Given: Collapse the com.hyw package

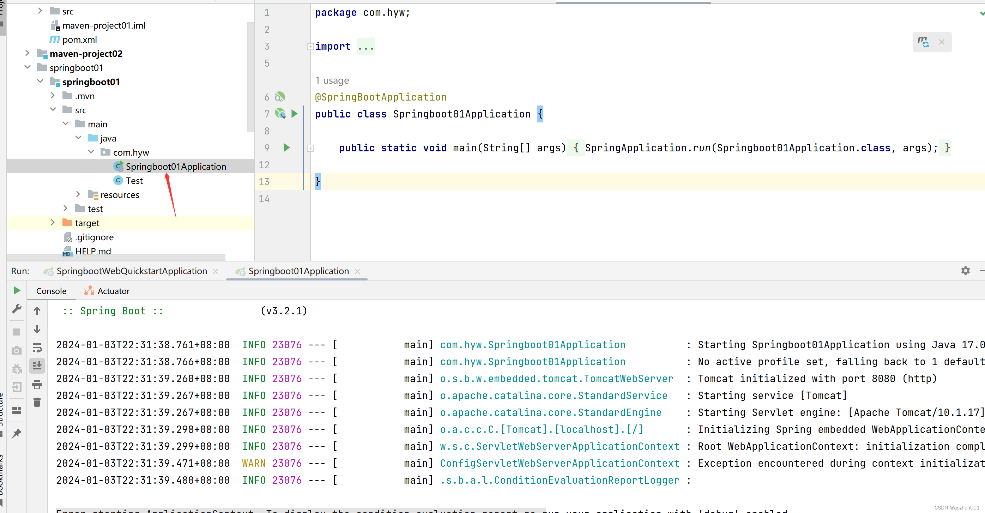Looking at the screenshot, I should tap(91, 152).
